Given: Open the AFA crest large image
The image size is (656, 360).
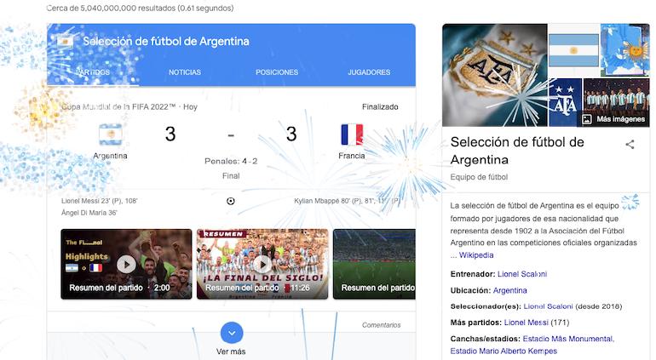Looking at the screenshot, I should 494,75.
